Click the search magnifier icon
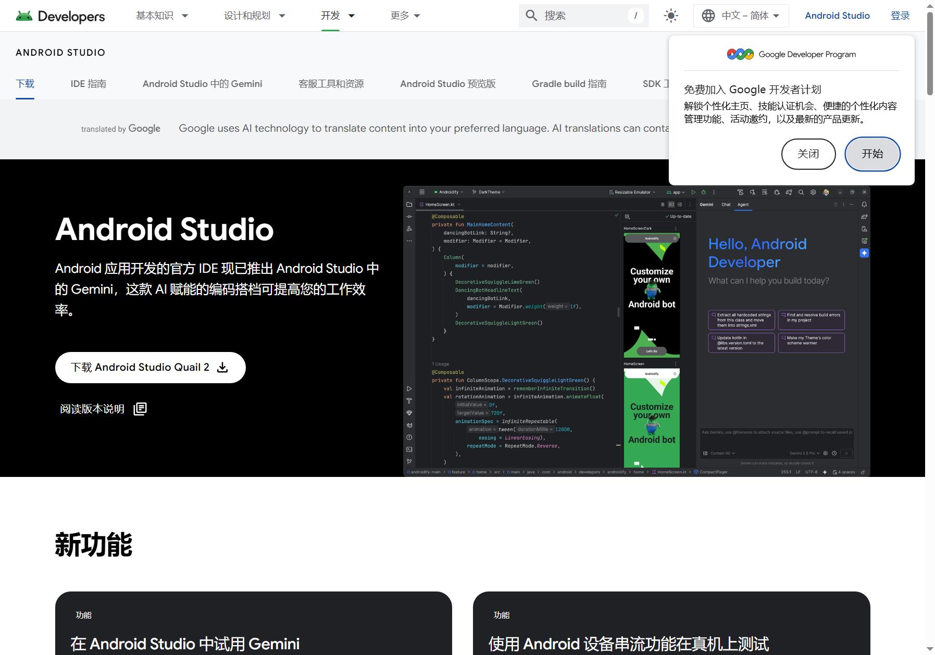The width and height of the screenshot is (935, 655). 531,16
